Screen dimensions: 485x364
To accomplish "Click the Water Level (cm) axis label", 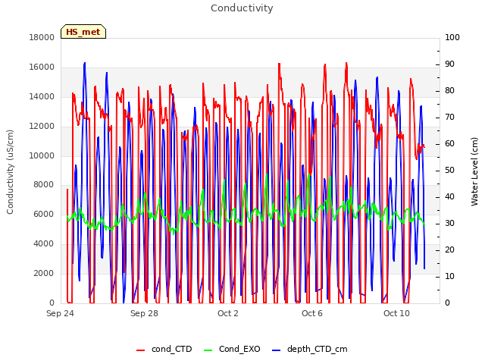I will tap(474, 172).
